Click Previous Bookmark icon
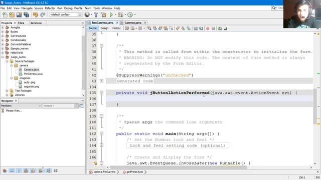321x180 pixels. click(178, 28)
